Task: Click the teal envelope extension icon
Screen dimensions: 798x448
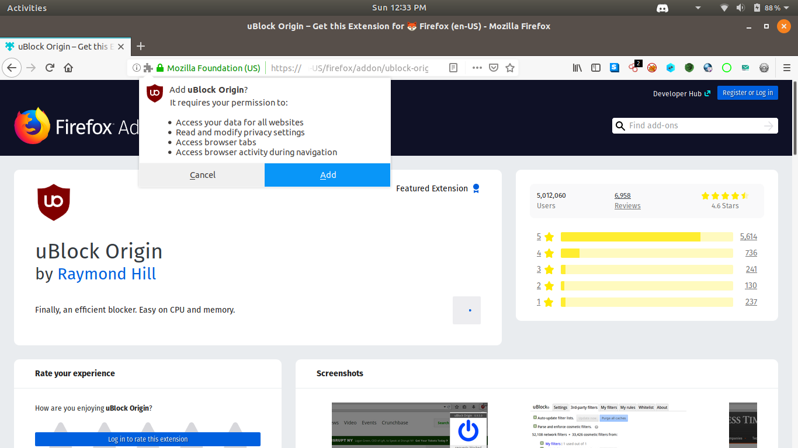Action: click(x=745, y=68)
